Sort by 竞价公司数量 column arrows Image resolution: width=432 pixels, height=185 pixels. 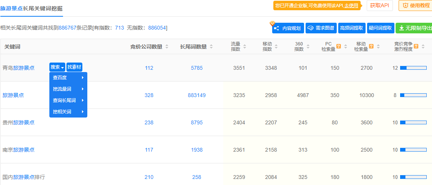pos(167,47)
